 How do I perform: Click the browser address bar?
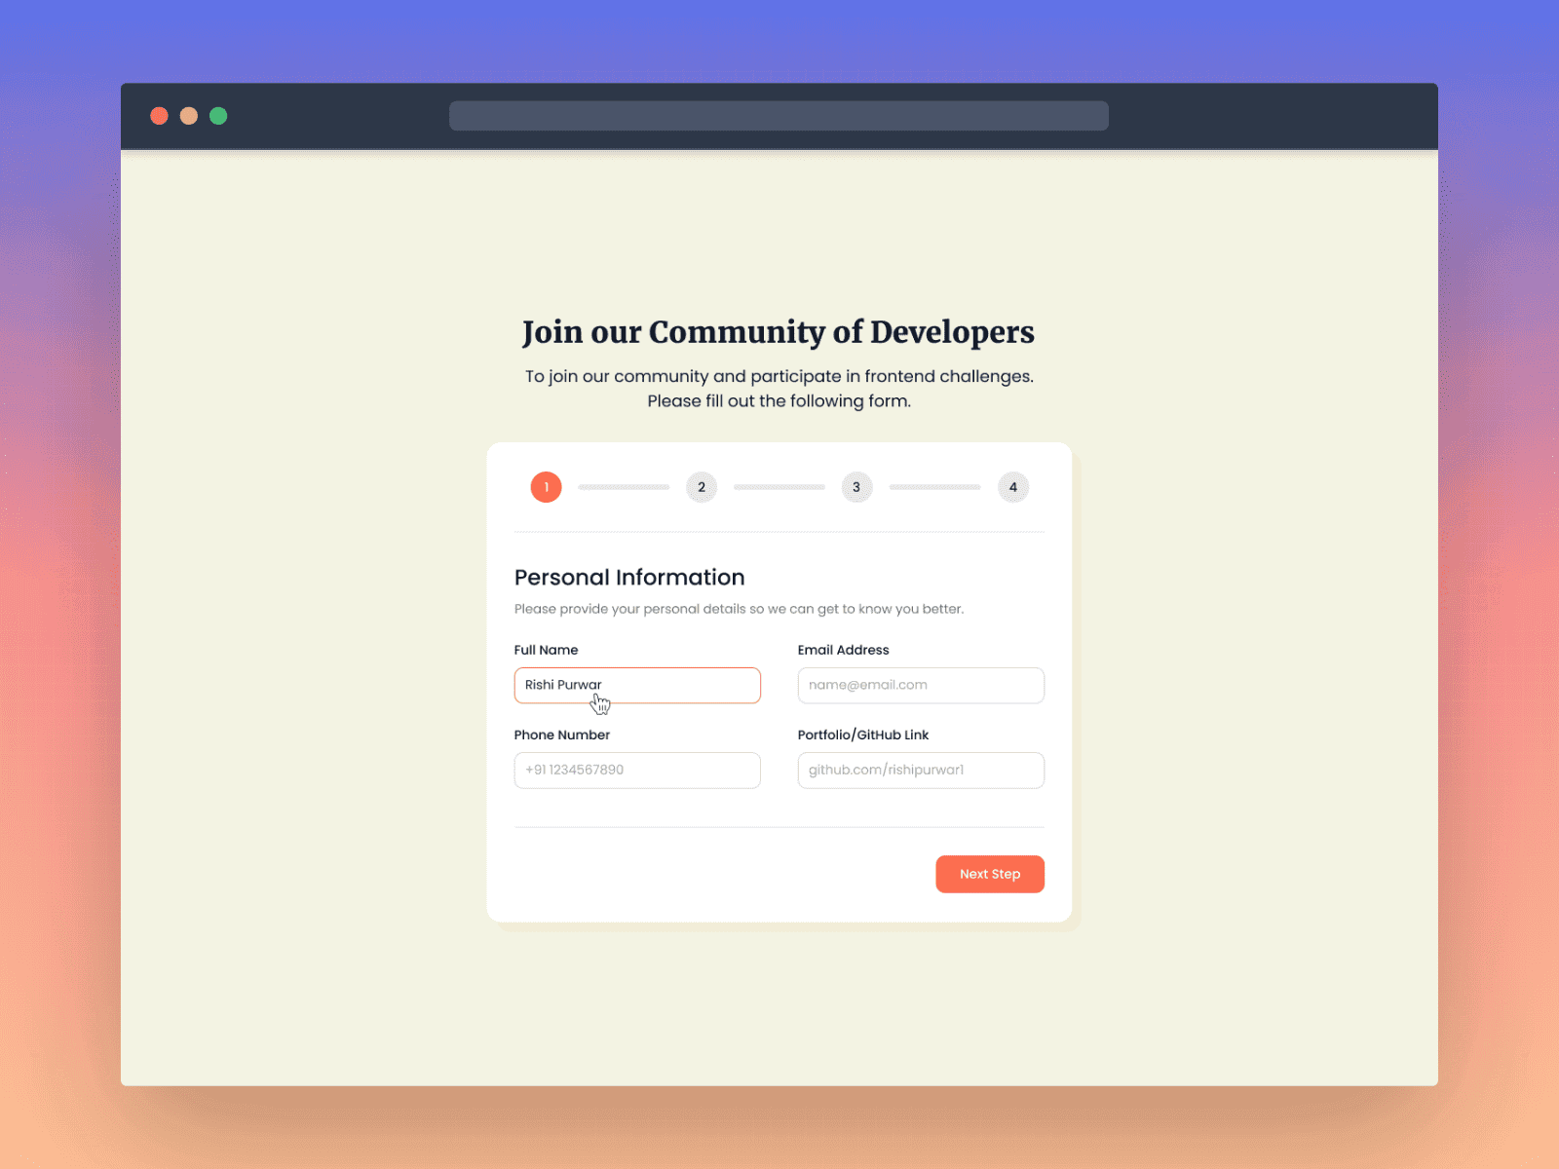pos(779,115)
